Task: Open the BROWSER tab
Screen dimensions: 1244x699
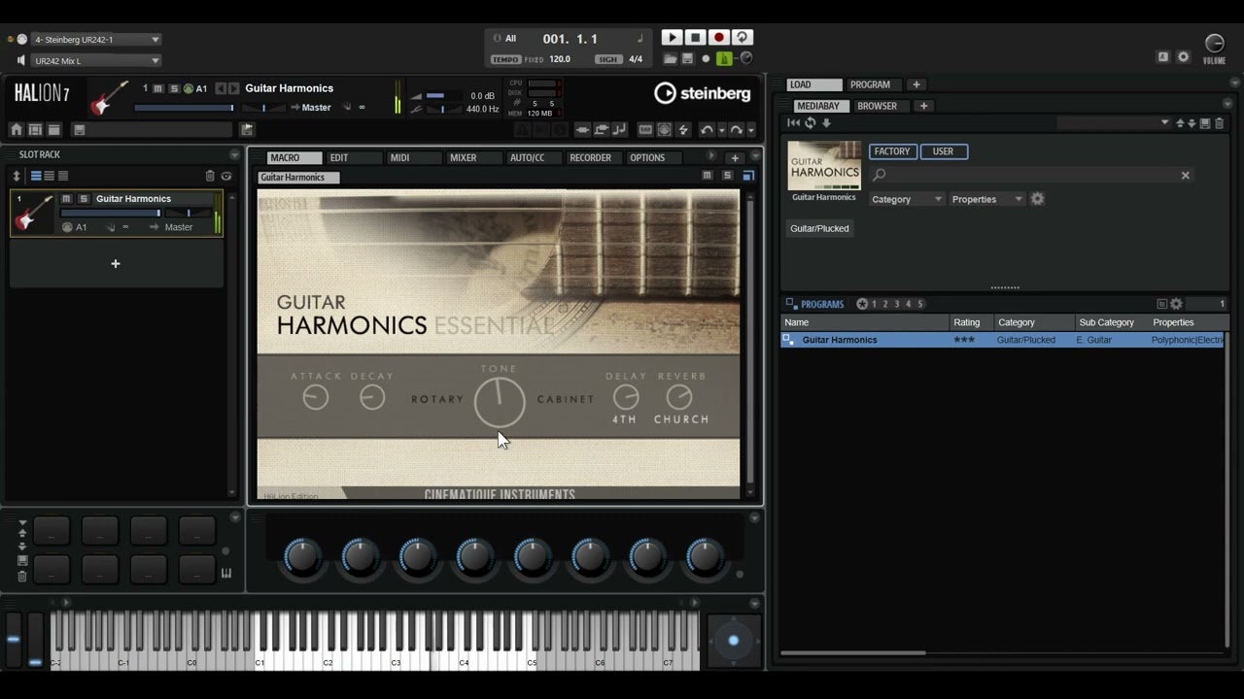Action: coord(877,106)
